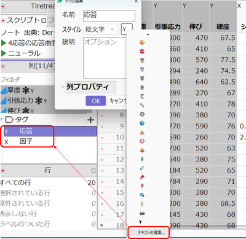The height and width of the screenshot is (239, 246).
Task: Select the globe emoji
Action: point(142,123)
